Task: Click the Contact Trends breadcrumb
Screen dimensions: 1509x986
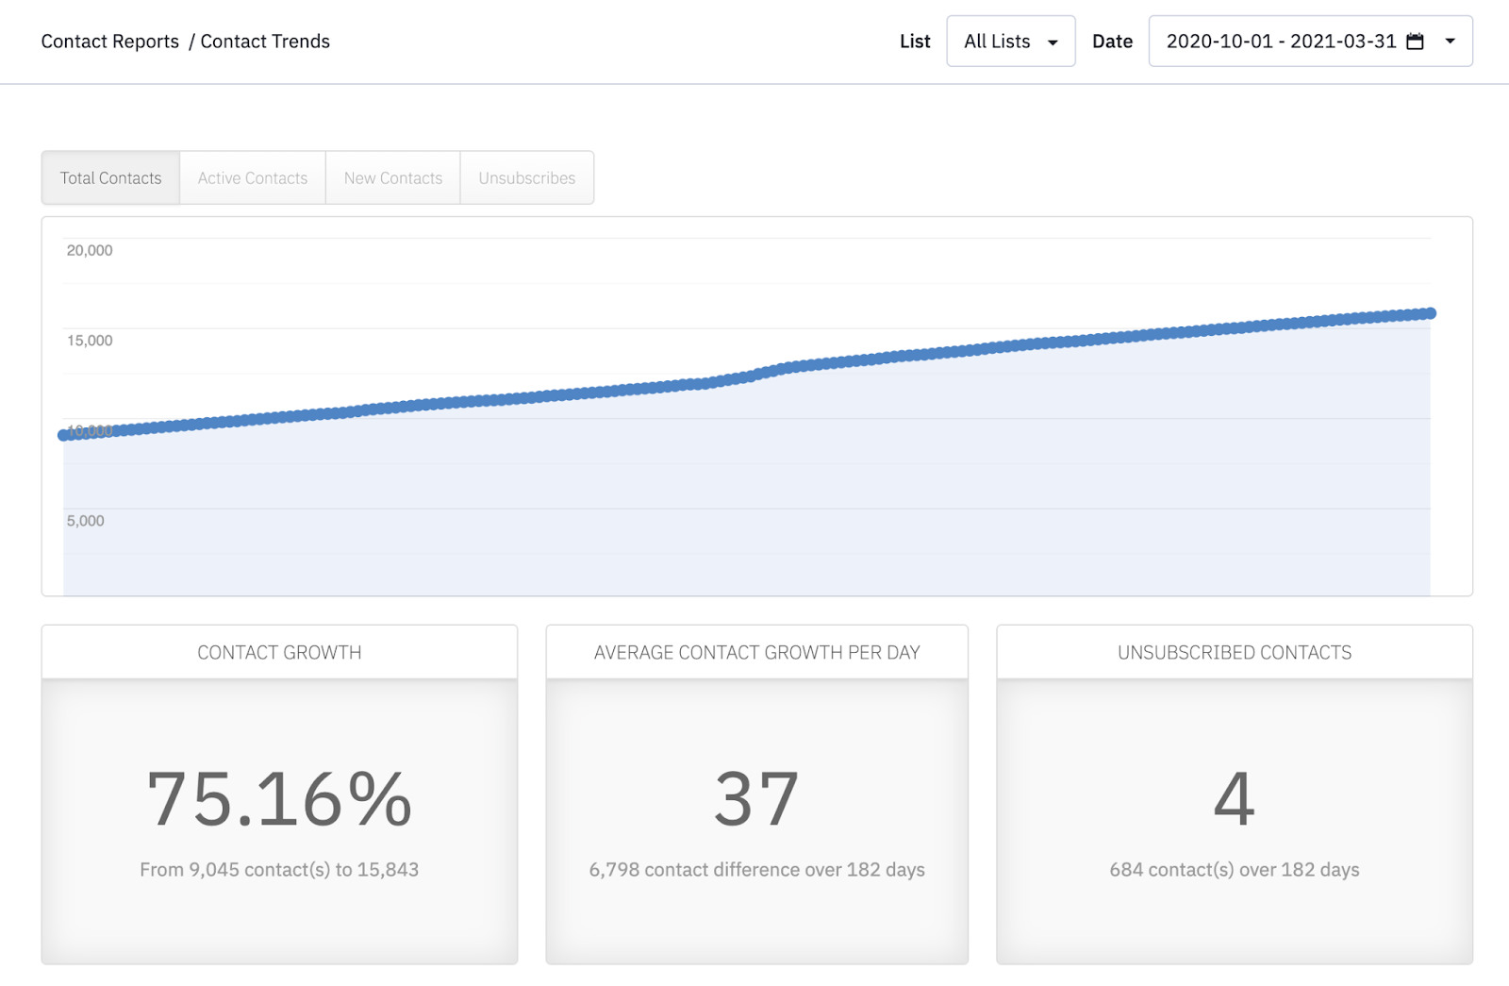Action: click(265, 42)
